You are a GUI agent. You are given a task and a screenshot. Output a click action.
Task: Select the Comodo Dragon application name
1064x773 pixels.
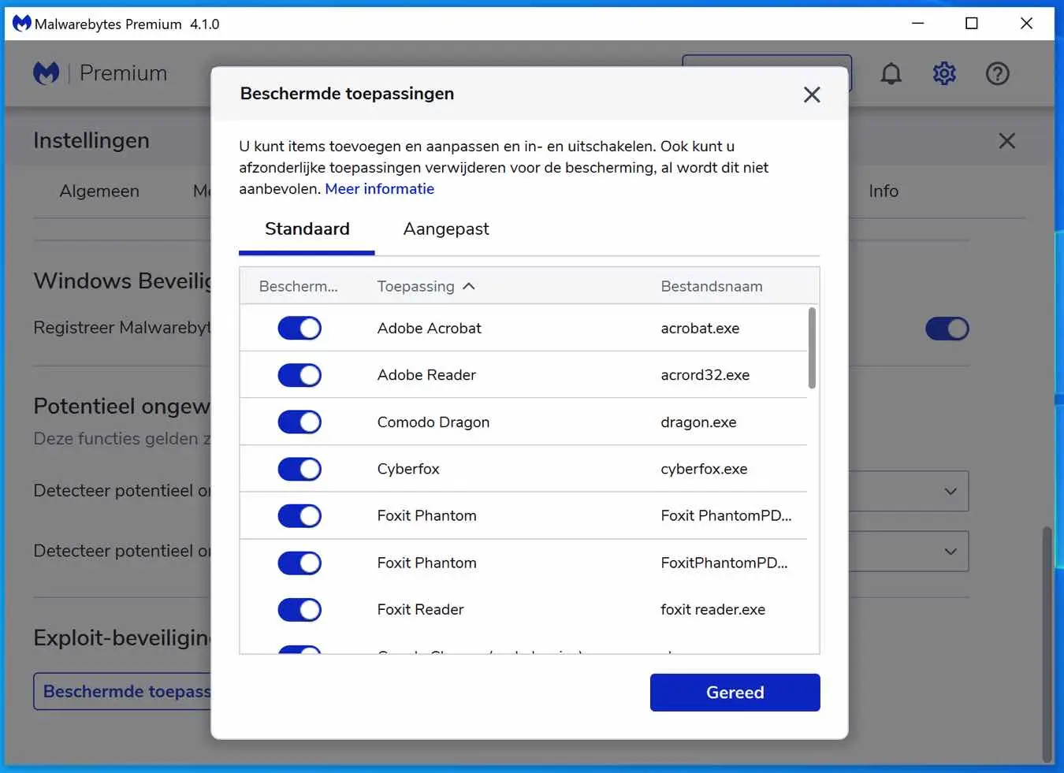click(433, 422)
